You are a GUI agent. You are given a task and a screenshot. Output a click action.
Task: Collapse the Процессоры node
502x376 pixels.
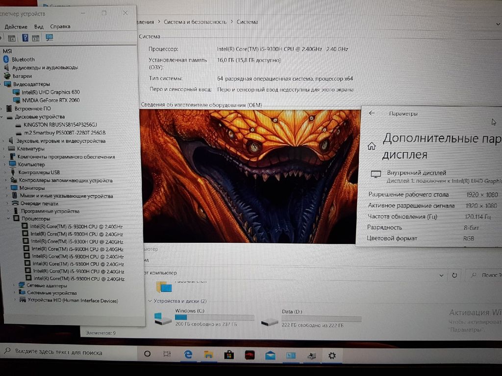point(9,219)
